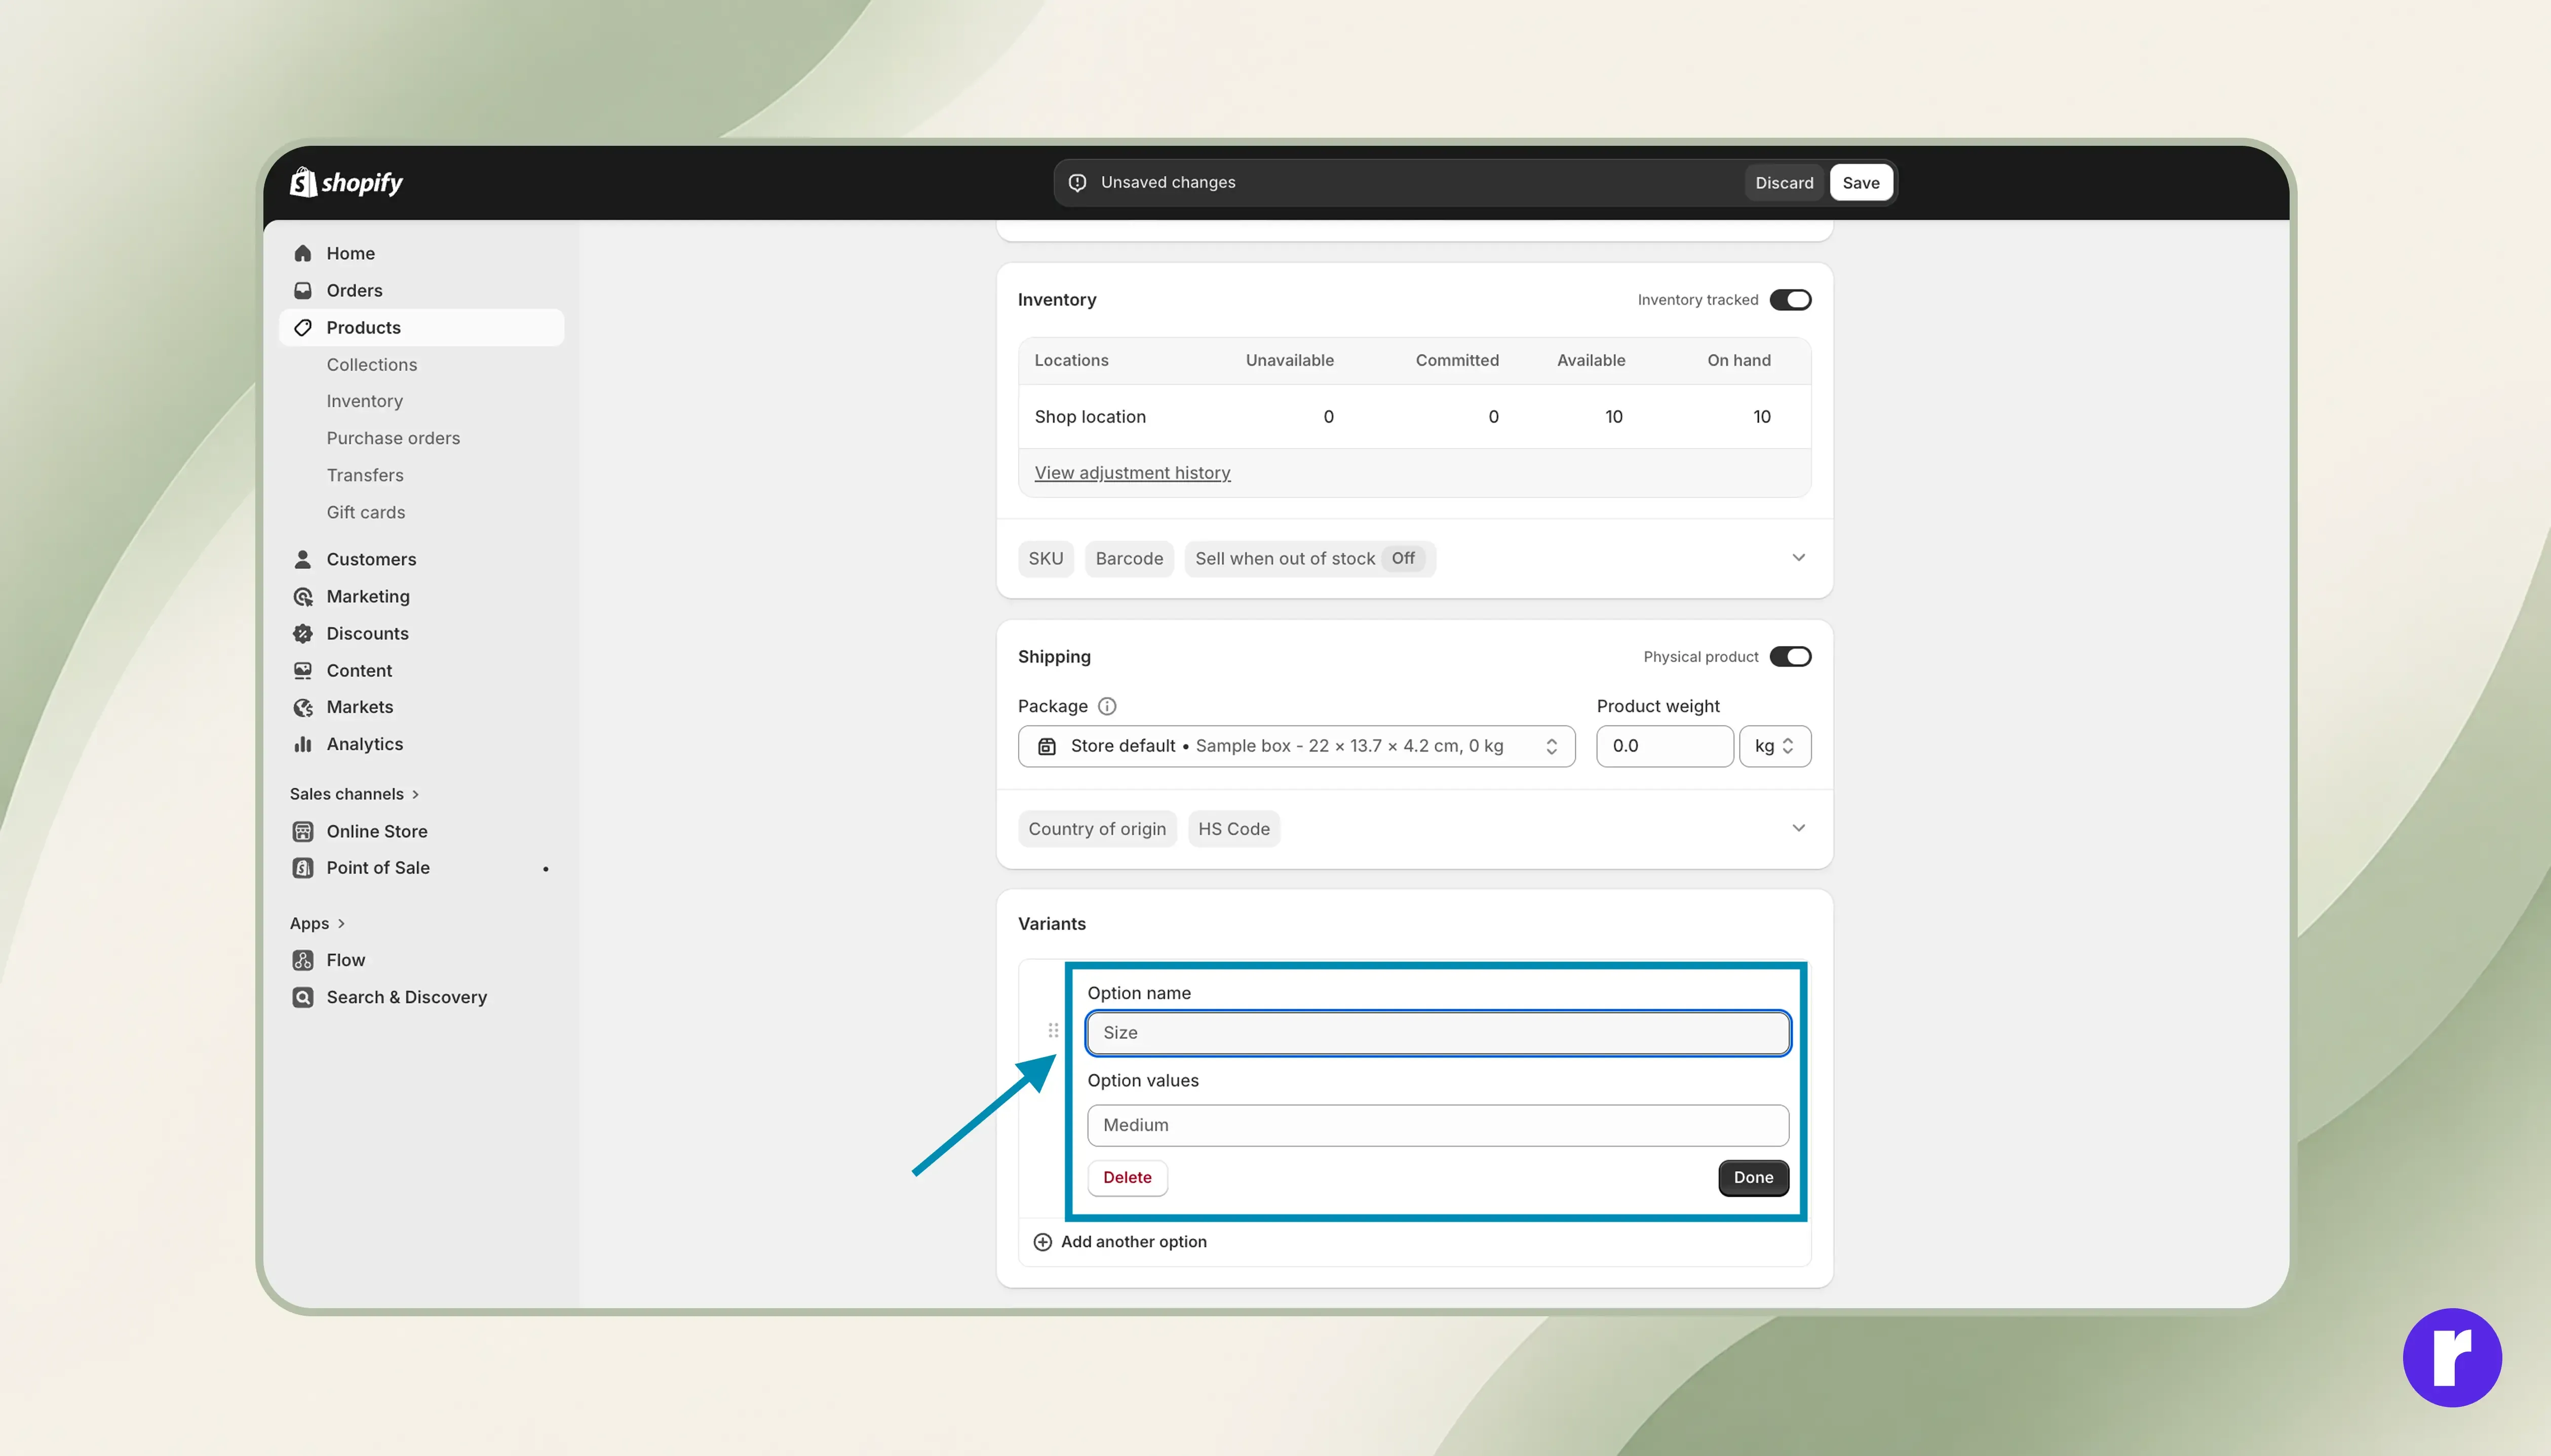Expand the SKU and Barcode section chevron
This screenshot has height=1456, width=2551.
point(1798,558)
